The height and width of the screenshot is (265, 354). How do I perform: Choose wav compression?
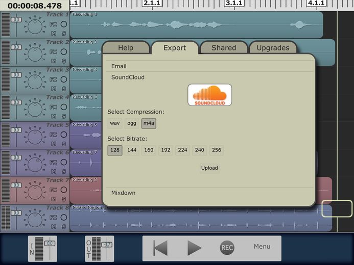coord(115,123)
